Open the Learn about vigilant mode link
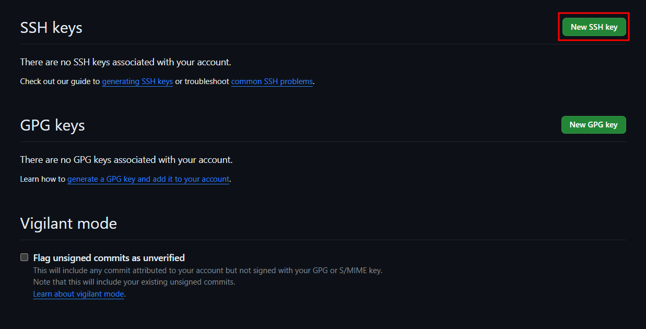Image resolution: width=646 pixels, height=329 pixels. (x=79, y=294)
